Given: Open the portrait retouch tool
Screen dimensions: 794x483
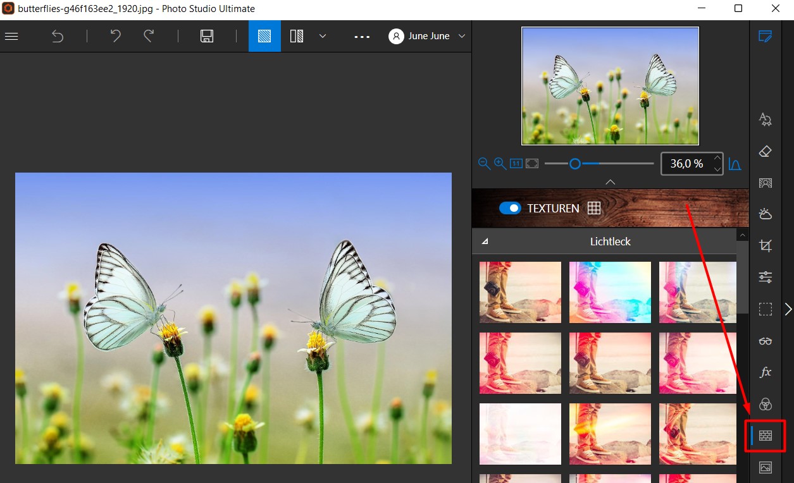Looking at the screenshot, I should (766, 183).
